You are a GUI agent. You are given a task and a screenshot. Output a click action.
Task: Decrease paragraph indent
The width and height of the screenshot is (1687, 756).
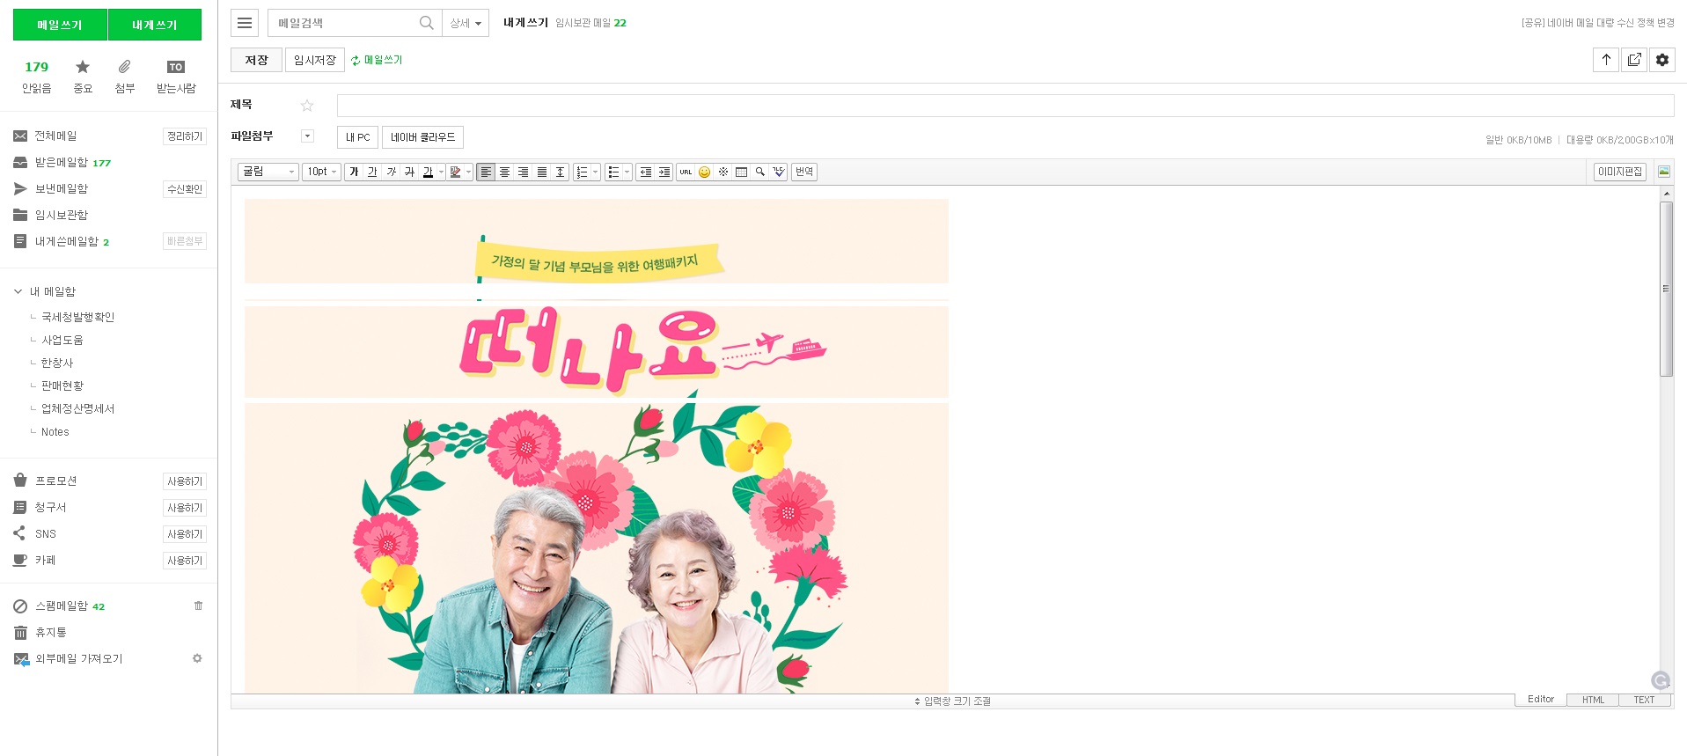point(645,172)
